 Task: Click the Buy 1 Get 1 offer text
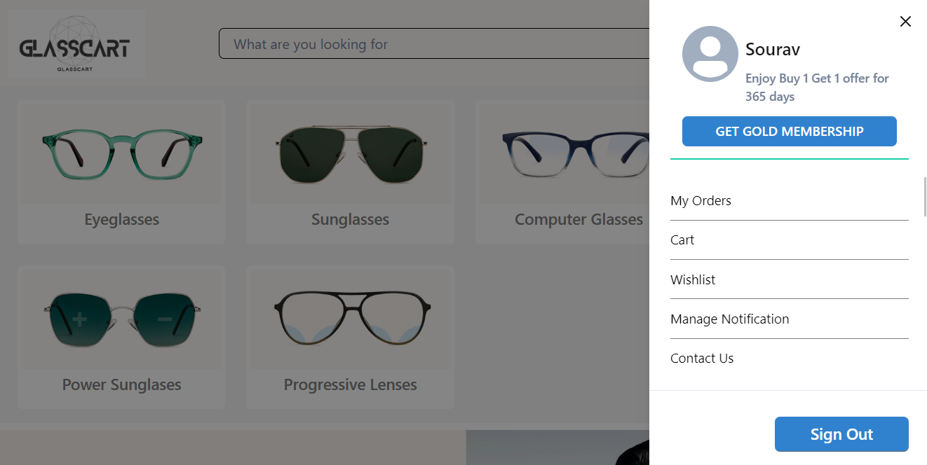(817, 88)
